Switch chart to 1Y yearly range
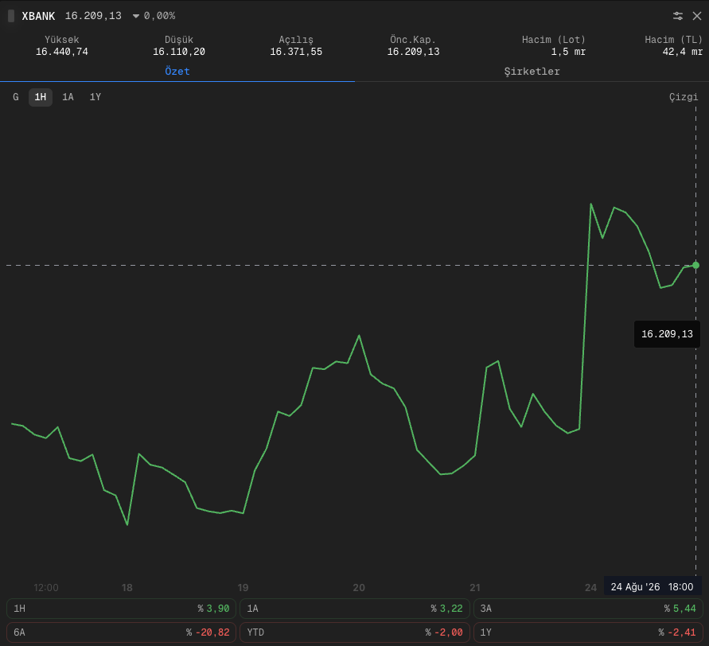This screenshot has height=646, width=709. click(x=95, y=97)
